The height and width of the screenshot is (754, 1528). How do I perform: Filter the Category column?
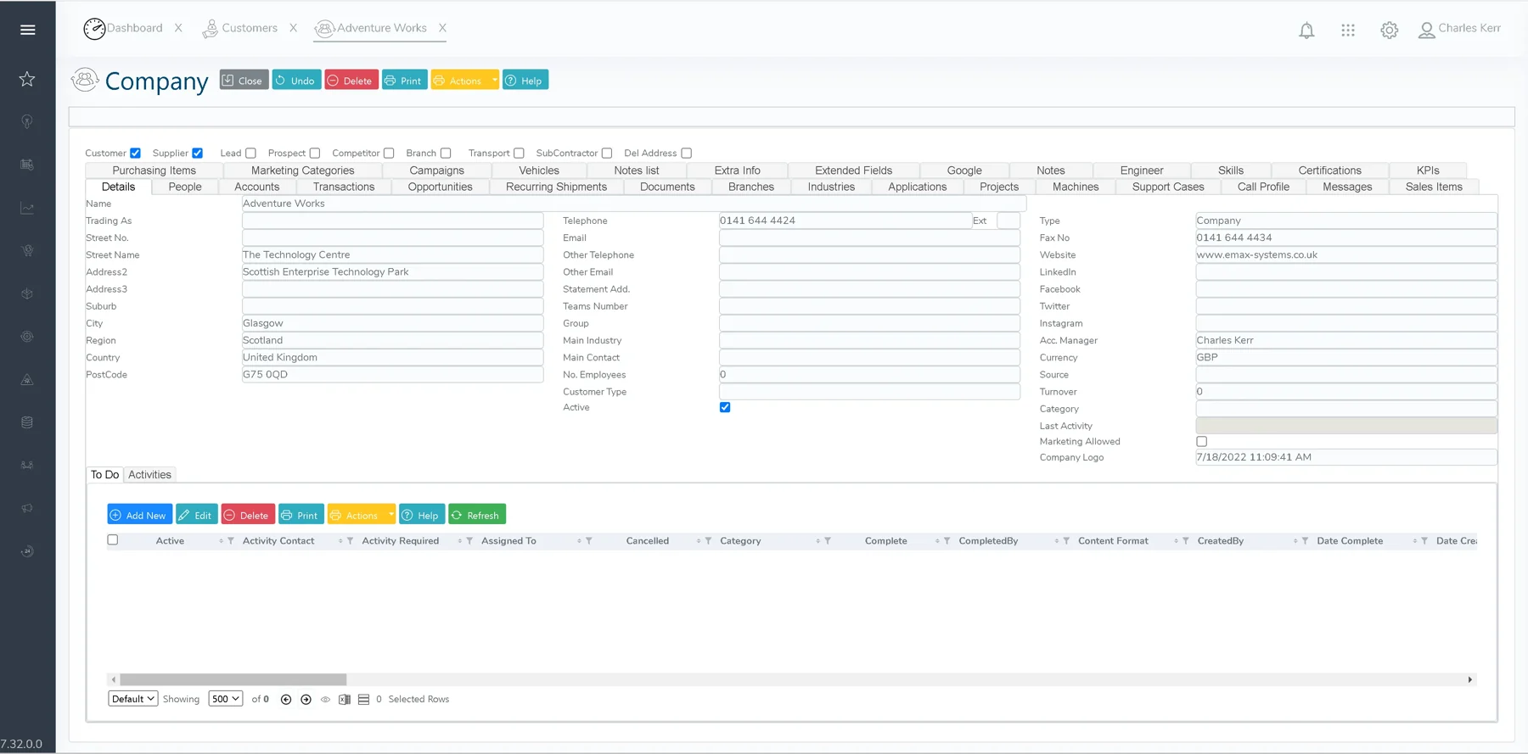pos(828,541)
